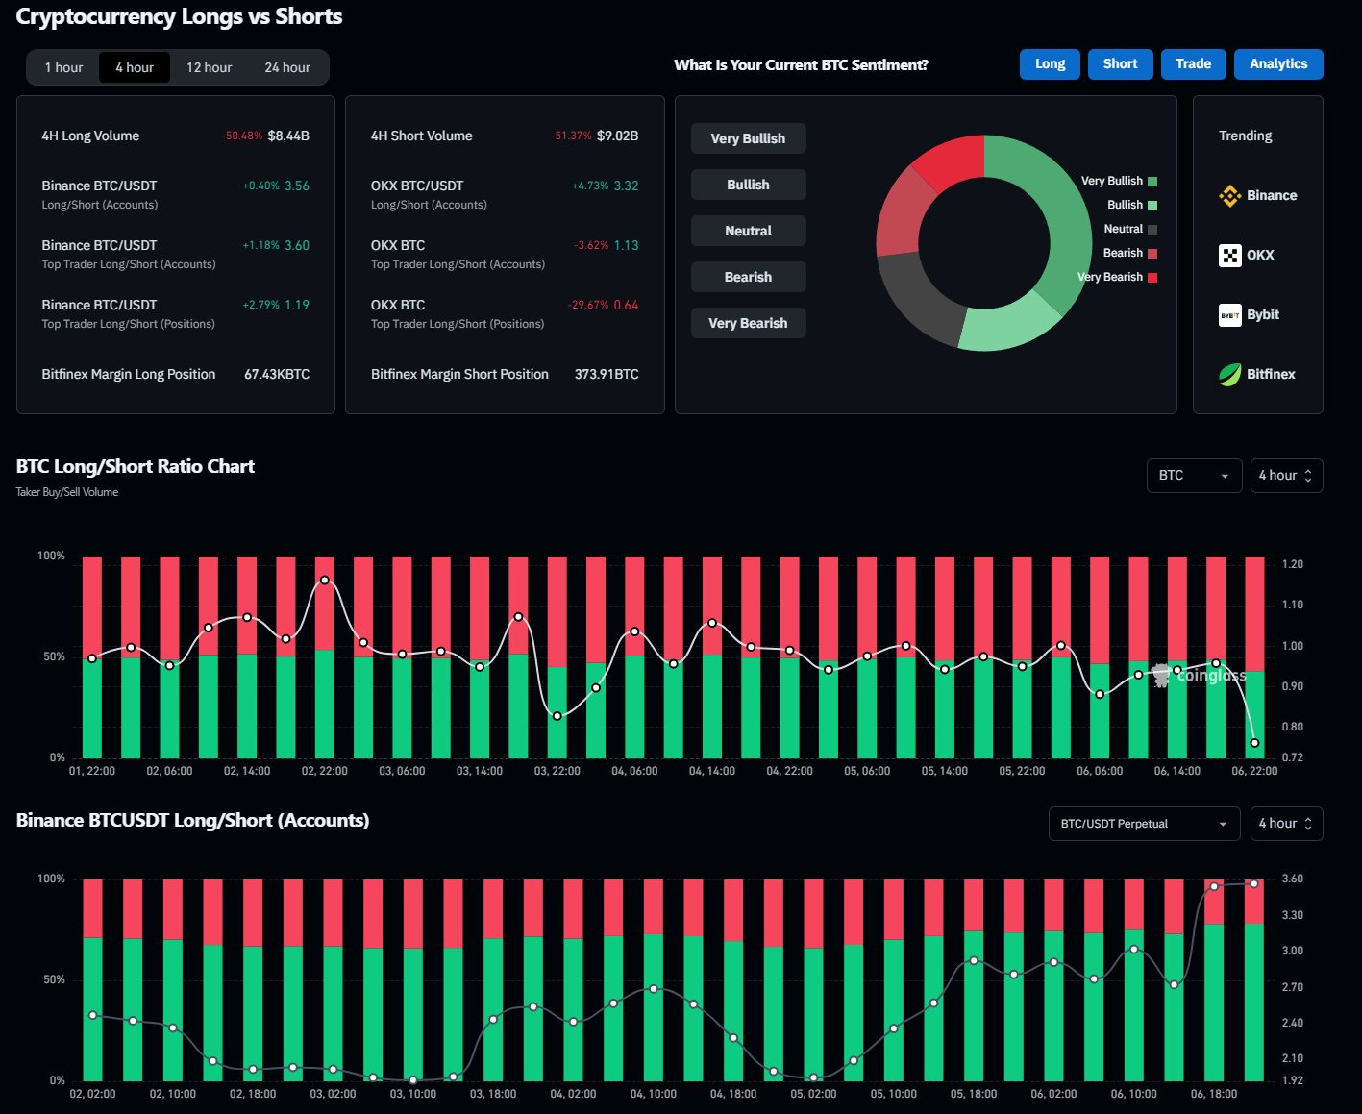Open the BTC coin dropdown
This screenshot has width=1362, height=1114.
point(1194,476)
